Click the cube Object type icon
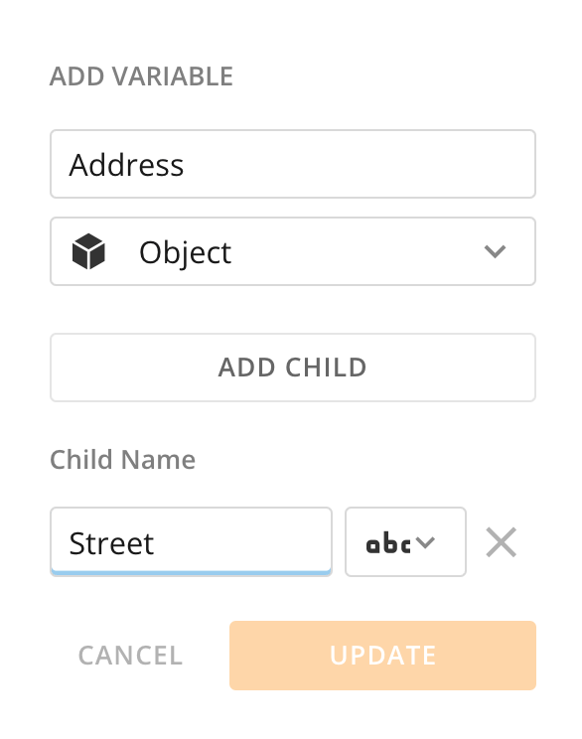Image resolution: width=582 pixels, height=739 pixels. 88,251
